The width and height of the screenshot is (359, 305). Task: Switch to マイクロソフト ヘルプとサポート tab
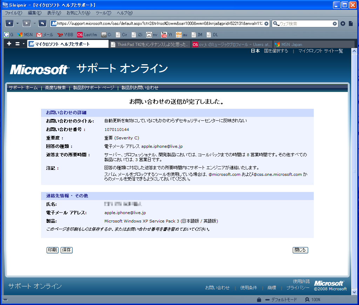click(x=68, y=44)
